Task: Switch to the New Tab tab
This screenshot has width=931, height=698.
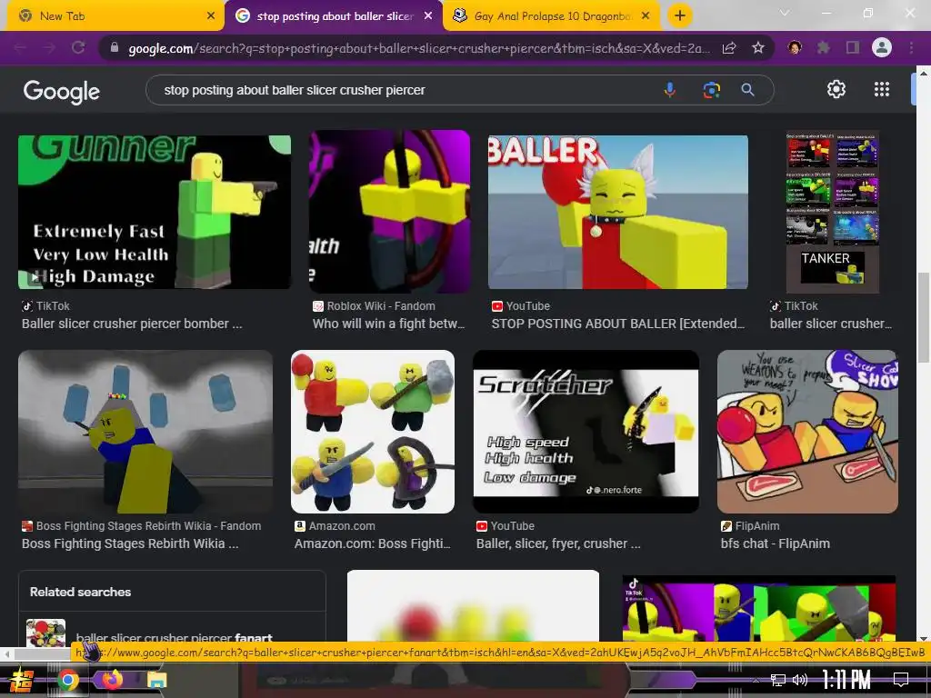Action: coord(113,16)
